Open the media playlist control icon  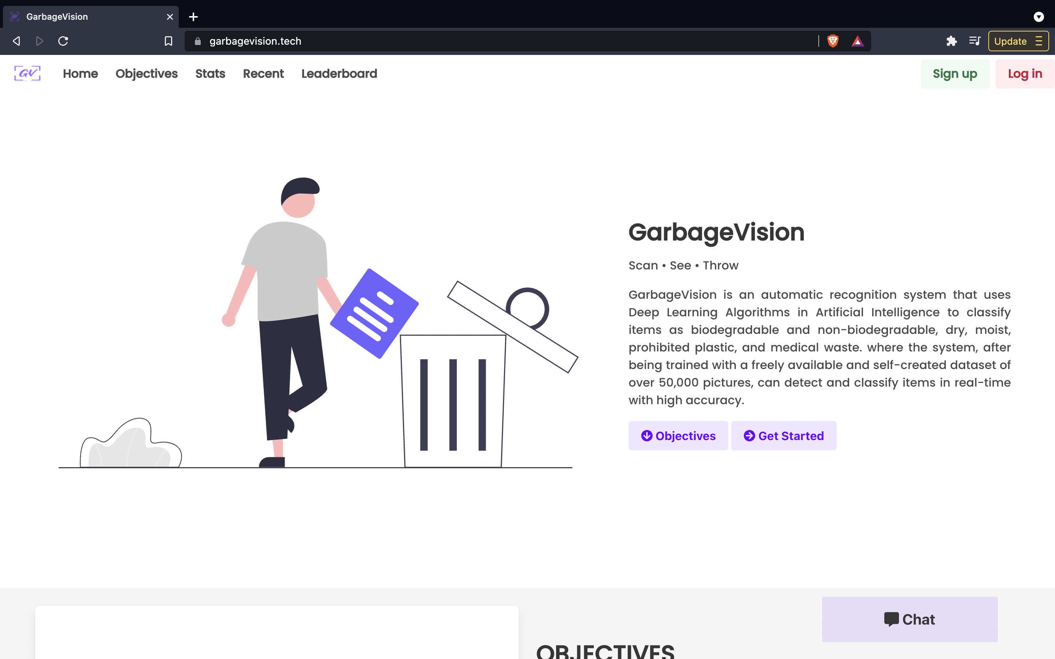974,41
